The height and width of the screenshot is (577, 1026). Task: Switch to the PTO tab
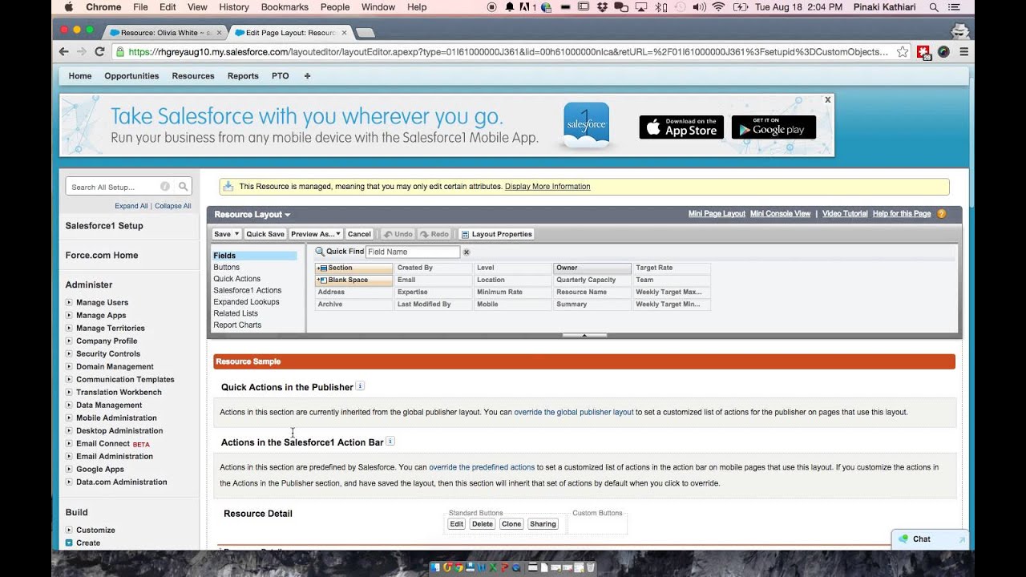[281, 76]
